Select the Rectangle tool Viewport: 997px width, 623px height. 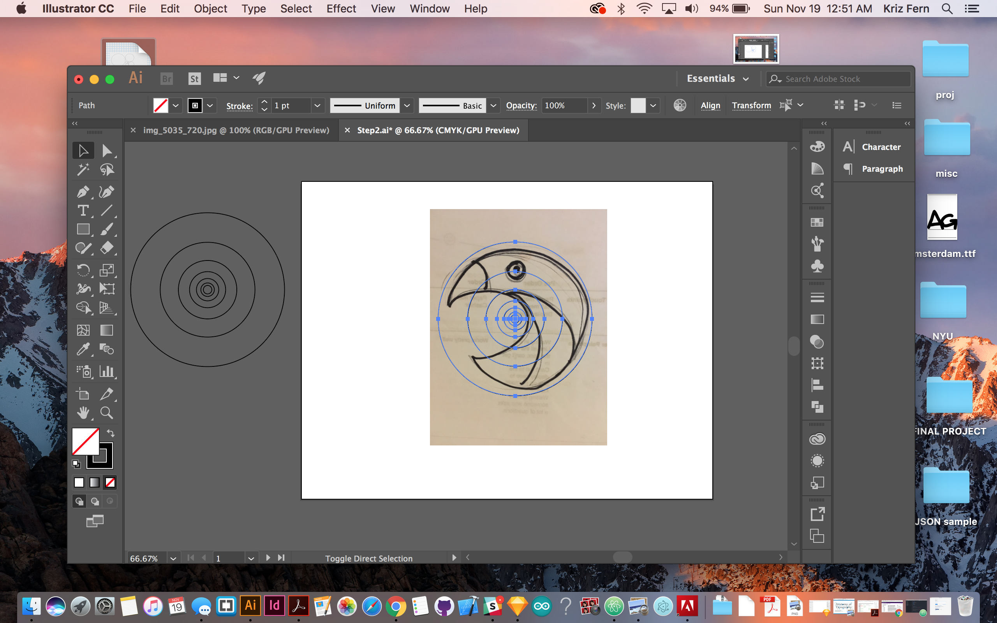(x=83, y=229)
